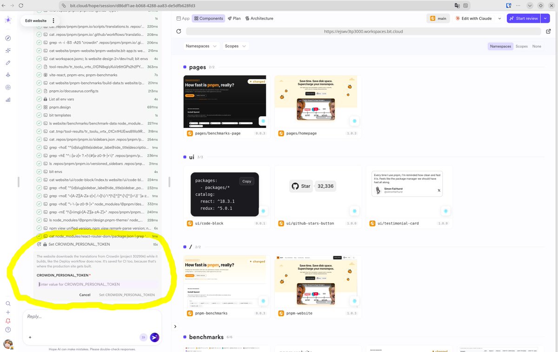Open workspace preview in new tab
The height and width of the screenshot is (352, 558).
(549, 32)
